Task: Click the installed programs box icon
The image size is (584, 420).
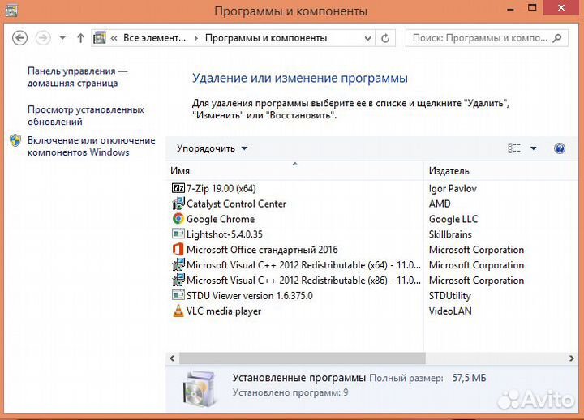Action: (200, 389)
